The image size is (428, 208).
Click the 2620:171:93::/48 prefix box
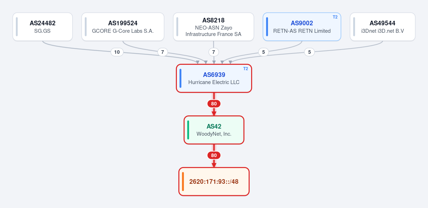[x=214, y=182]
